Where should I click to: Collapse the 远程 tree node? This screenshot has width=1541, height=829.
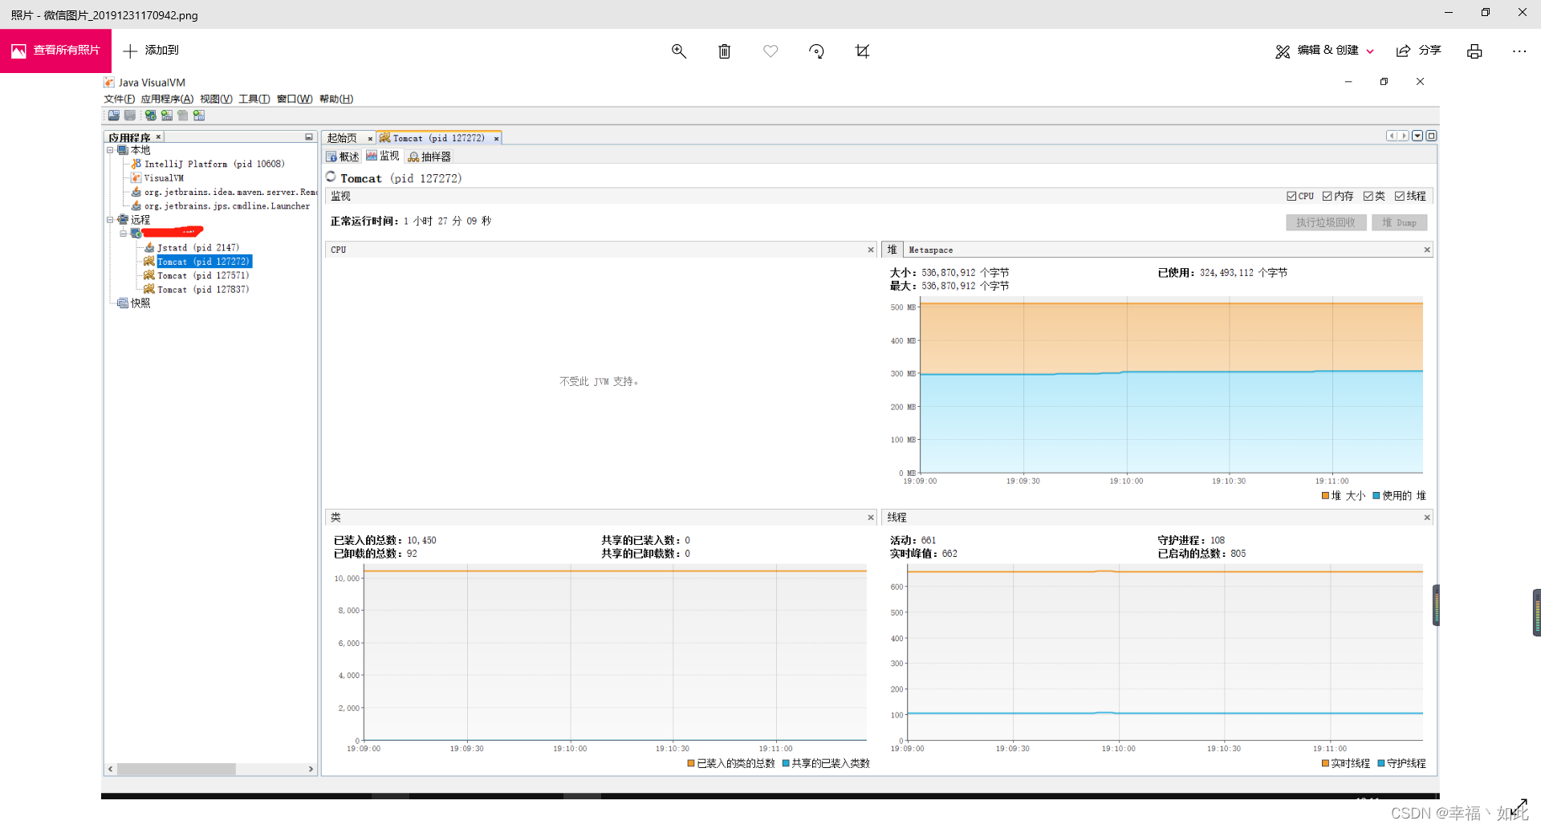[x=110, y=220]
